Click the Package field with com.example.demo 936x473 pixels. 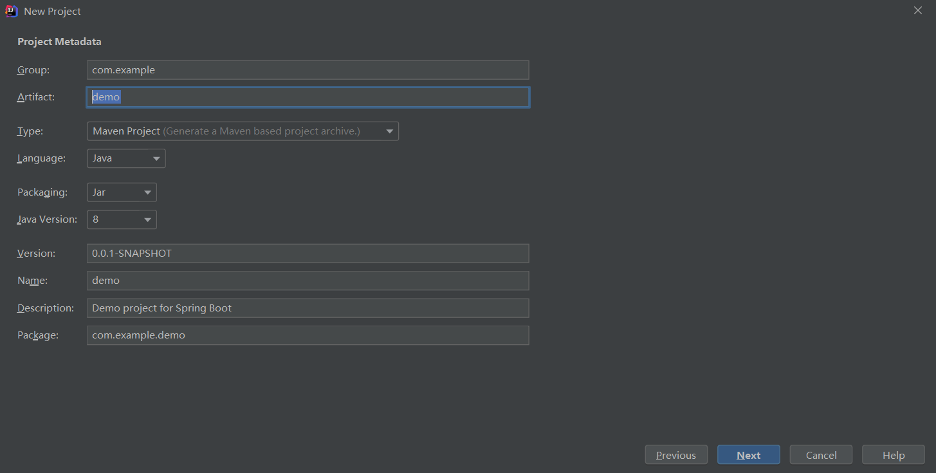click(x=308, y=335)
